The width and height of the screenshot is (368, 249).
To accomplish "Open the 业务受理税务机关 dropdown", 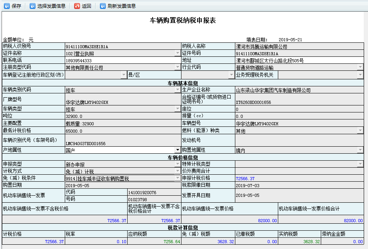I will pos(361,74).
